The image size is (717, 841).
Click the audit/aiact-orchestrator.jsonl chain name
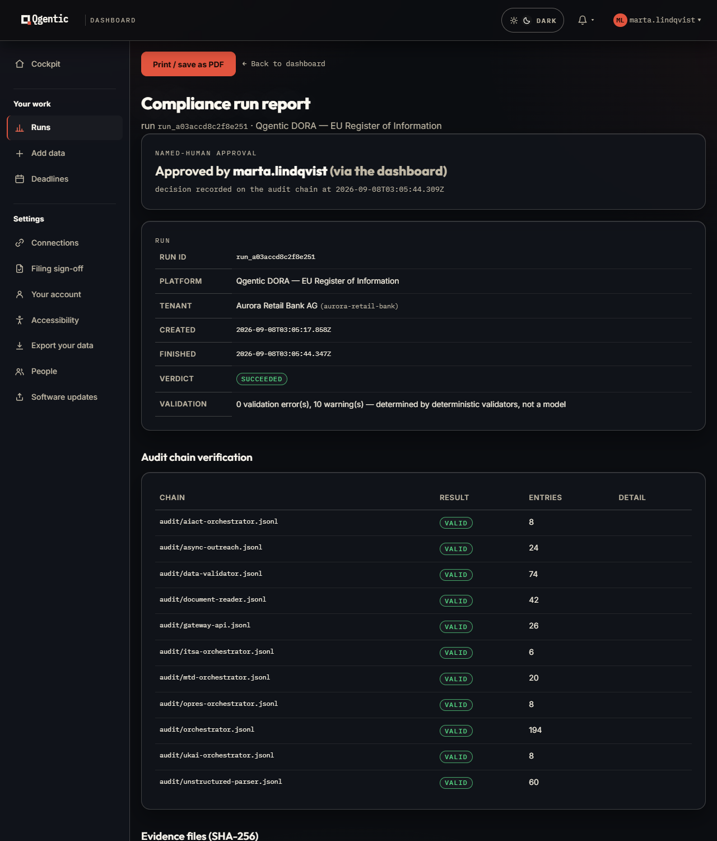coord(218,522)
